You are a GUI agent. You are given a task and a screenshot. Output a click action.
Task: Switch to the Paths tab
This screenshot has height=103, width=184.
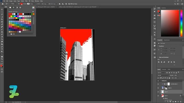point(169,70)
